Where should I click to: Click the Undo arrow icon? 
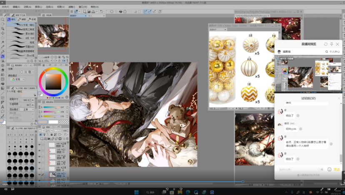click(101, 11)
